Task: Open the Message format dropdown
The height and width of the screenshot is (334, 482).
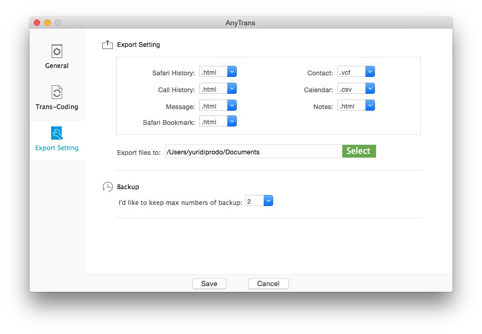Action: pyautogui.click(x=218, y=106)
